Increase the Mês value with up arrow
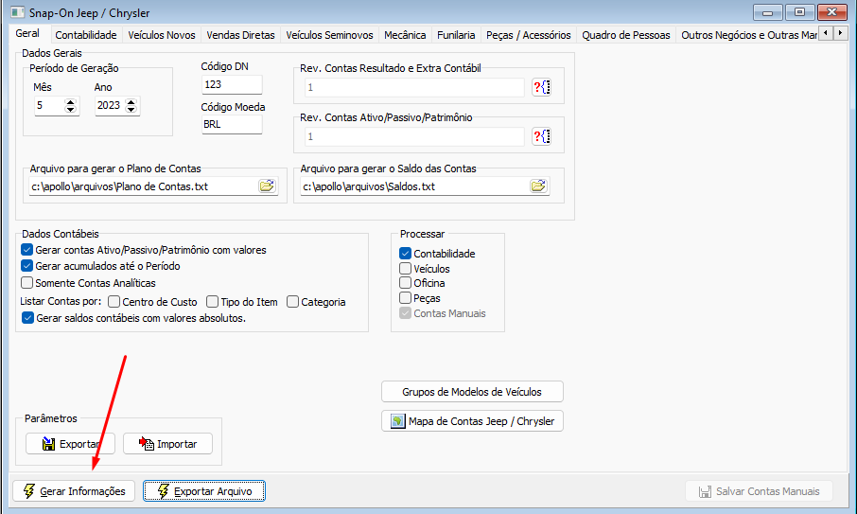Image resolution: width=857 pixels, height=514 pixels. pyautogui.click(x=71, y=101)
